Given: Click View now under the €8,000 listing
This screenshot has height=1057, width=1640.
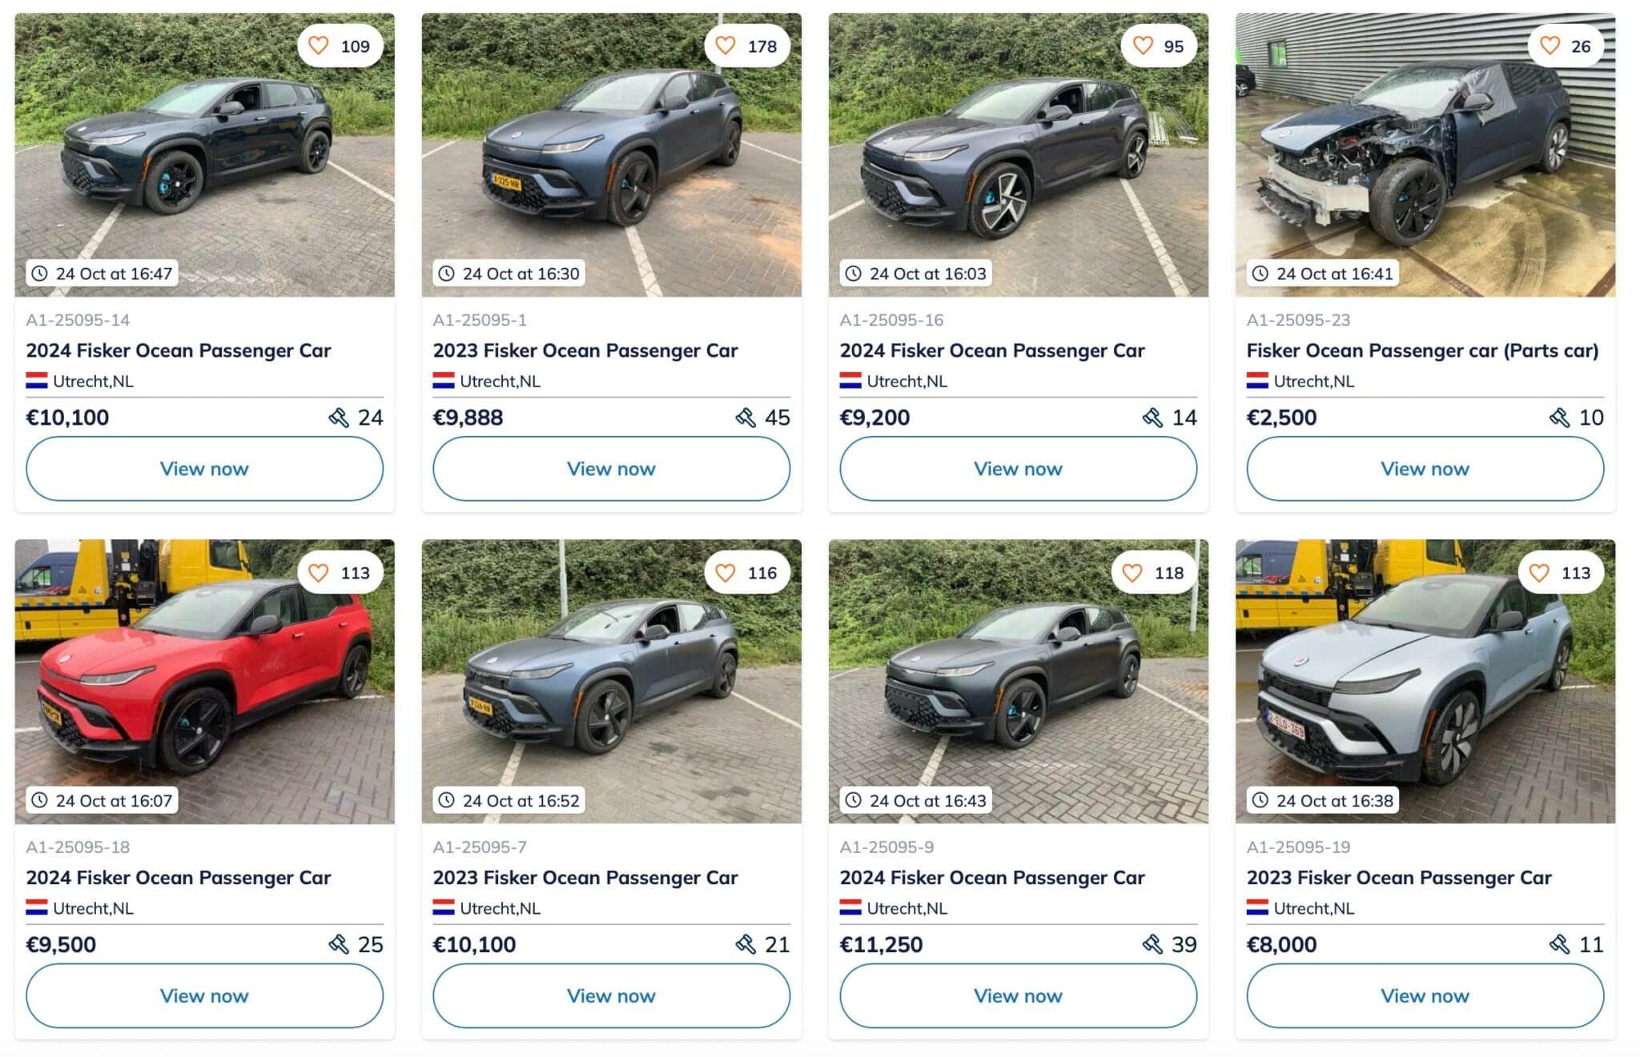Looking at the screenshot, I should 1425,996.
